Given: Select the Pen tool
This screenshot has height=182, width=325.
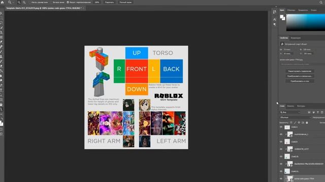Looking at the screenshot, I should click(x=2, y=85).
